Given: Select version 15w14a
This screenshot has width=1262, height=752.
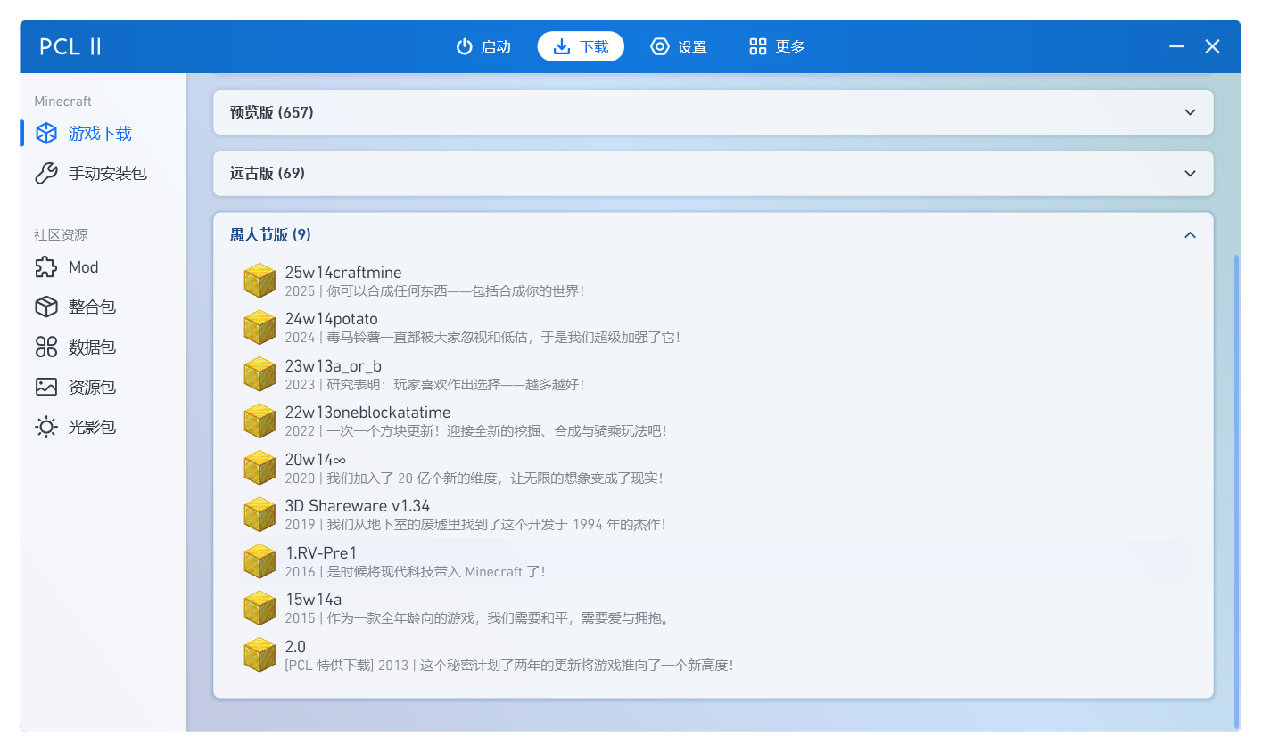Looking at the screenshot, I should pos(713,609).
